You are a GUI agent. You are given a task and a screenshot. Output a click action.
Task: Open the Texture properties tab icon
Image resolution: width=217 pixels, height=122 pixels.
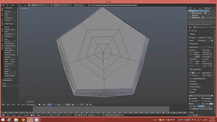214,27
